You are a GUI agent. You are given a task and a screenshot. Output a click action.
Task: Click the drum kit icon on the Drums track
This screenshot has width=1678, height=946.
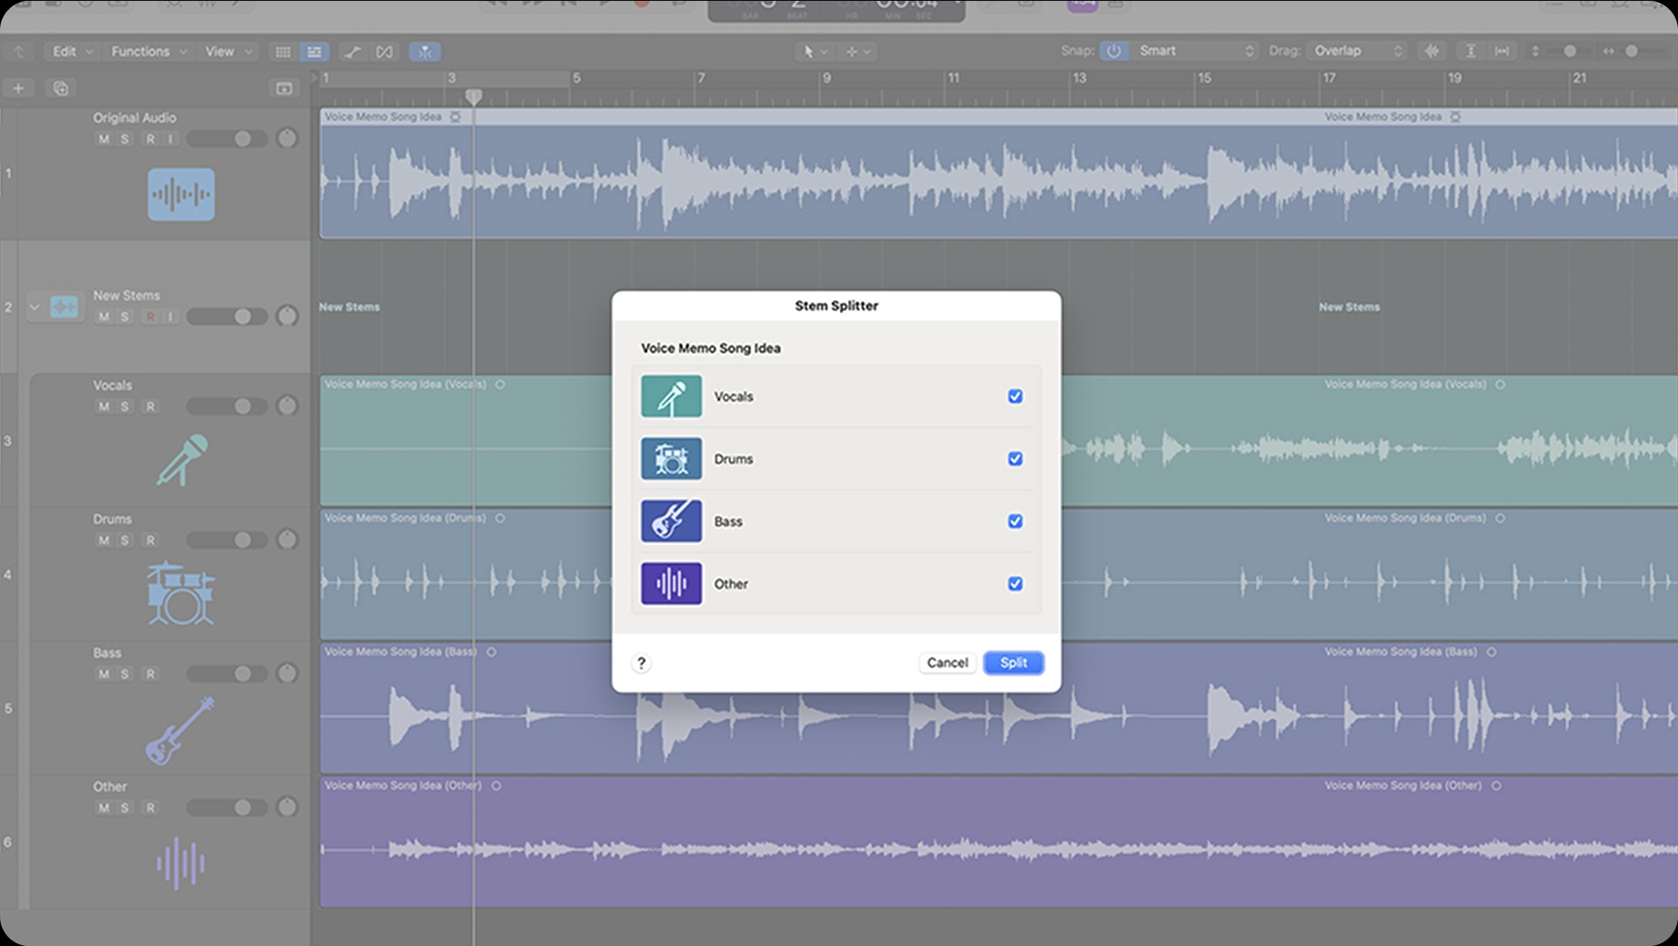183,594
